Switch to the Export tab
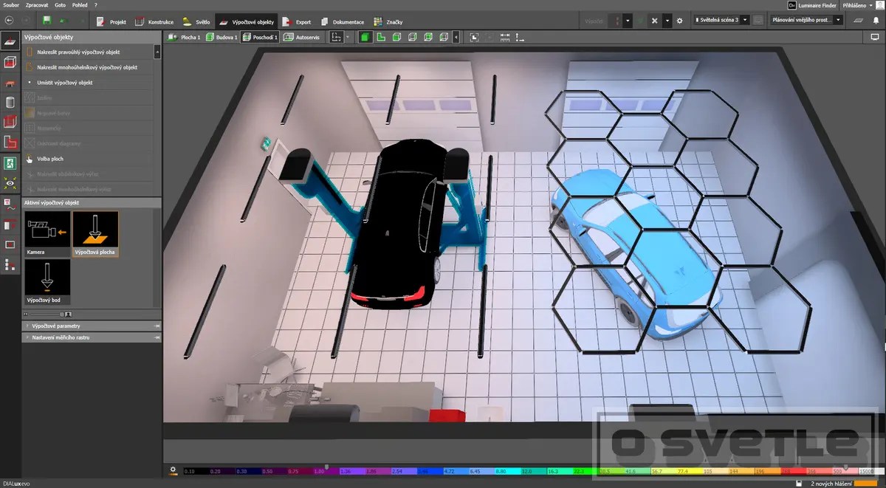886x488 pixels. 297,21
